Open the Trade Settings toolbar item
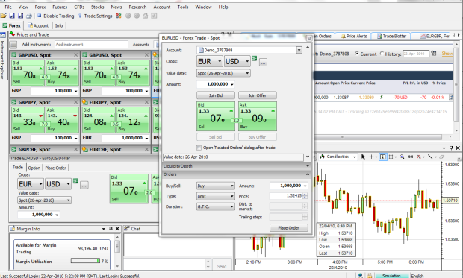Viewport: 463px width, 278px height. [95, 16]
